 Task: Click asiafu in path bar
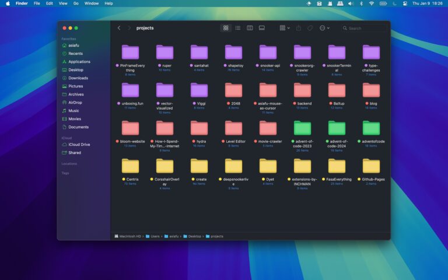(x=171, y=236)
